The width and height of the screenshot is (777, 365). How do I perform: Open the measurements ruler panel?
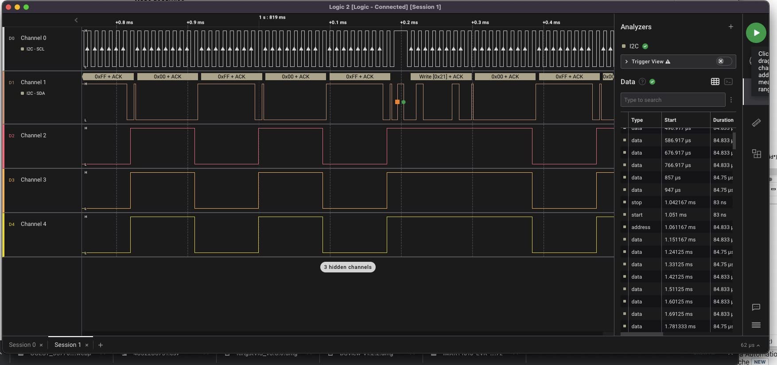[x=756, y=123]
